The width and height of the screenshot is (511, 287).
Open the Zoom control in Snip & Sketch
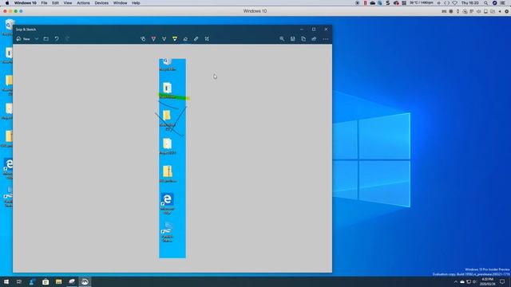point(282,39)
